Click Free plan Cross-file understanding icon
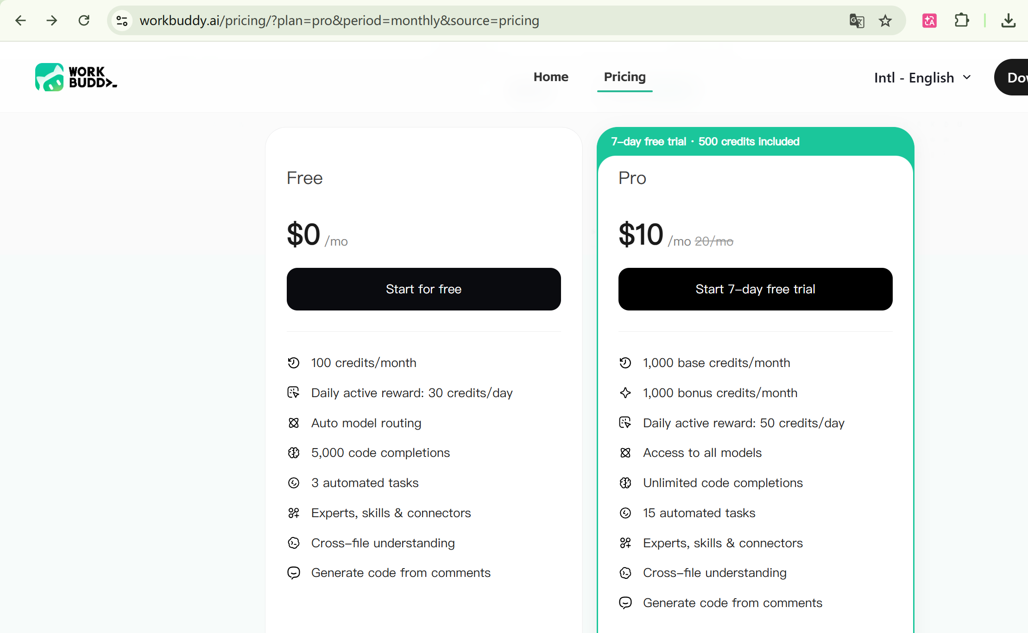This screenshot has height=633, width=1028. 294,543
